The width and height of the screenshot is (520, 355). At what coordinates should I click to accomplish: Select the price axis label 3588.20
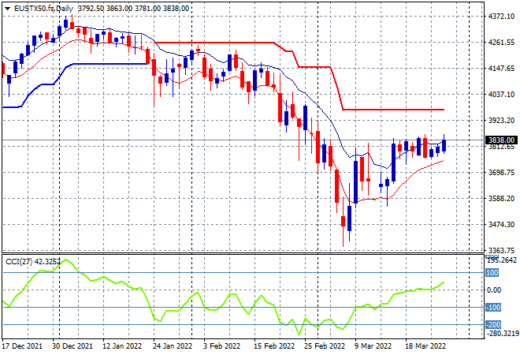(501, 198)
